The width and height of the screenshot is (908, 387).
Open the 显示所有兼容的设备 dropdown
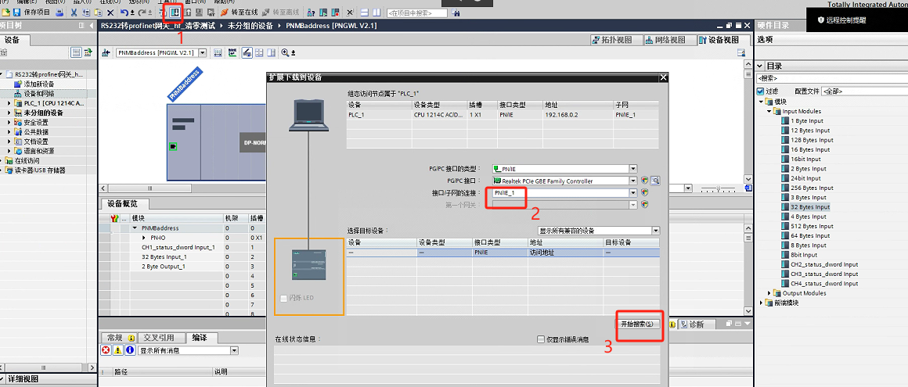[655, 230]
